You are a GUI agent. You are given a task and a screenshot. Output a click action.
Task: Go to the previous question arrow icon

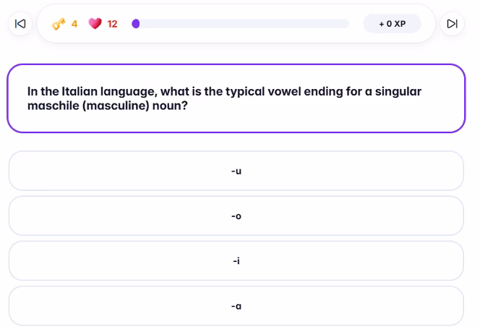20,24
